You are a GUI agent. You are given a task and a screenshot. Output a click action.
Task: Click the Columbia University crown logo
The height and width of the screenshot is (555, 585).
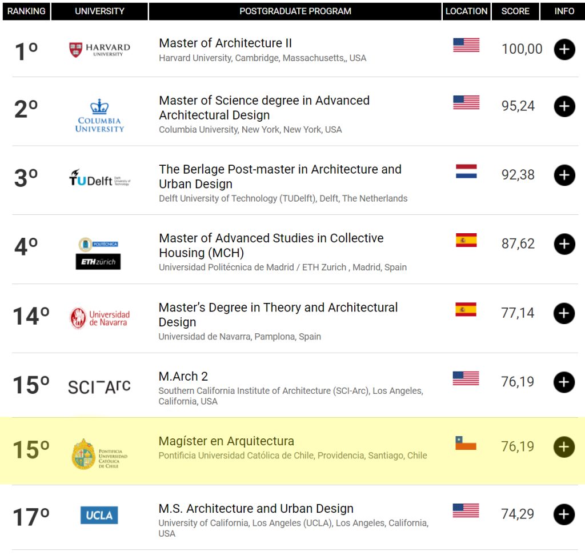click(x=99, y=115)
